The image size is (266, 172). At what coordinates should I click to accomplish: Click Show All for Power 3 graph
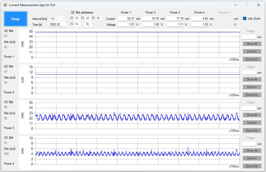pos(252,115)
